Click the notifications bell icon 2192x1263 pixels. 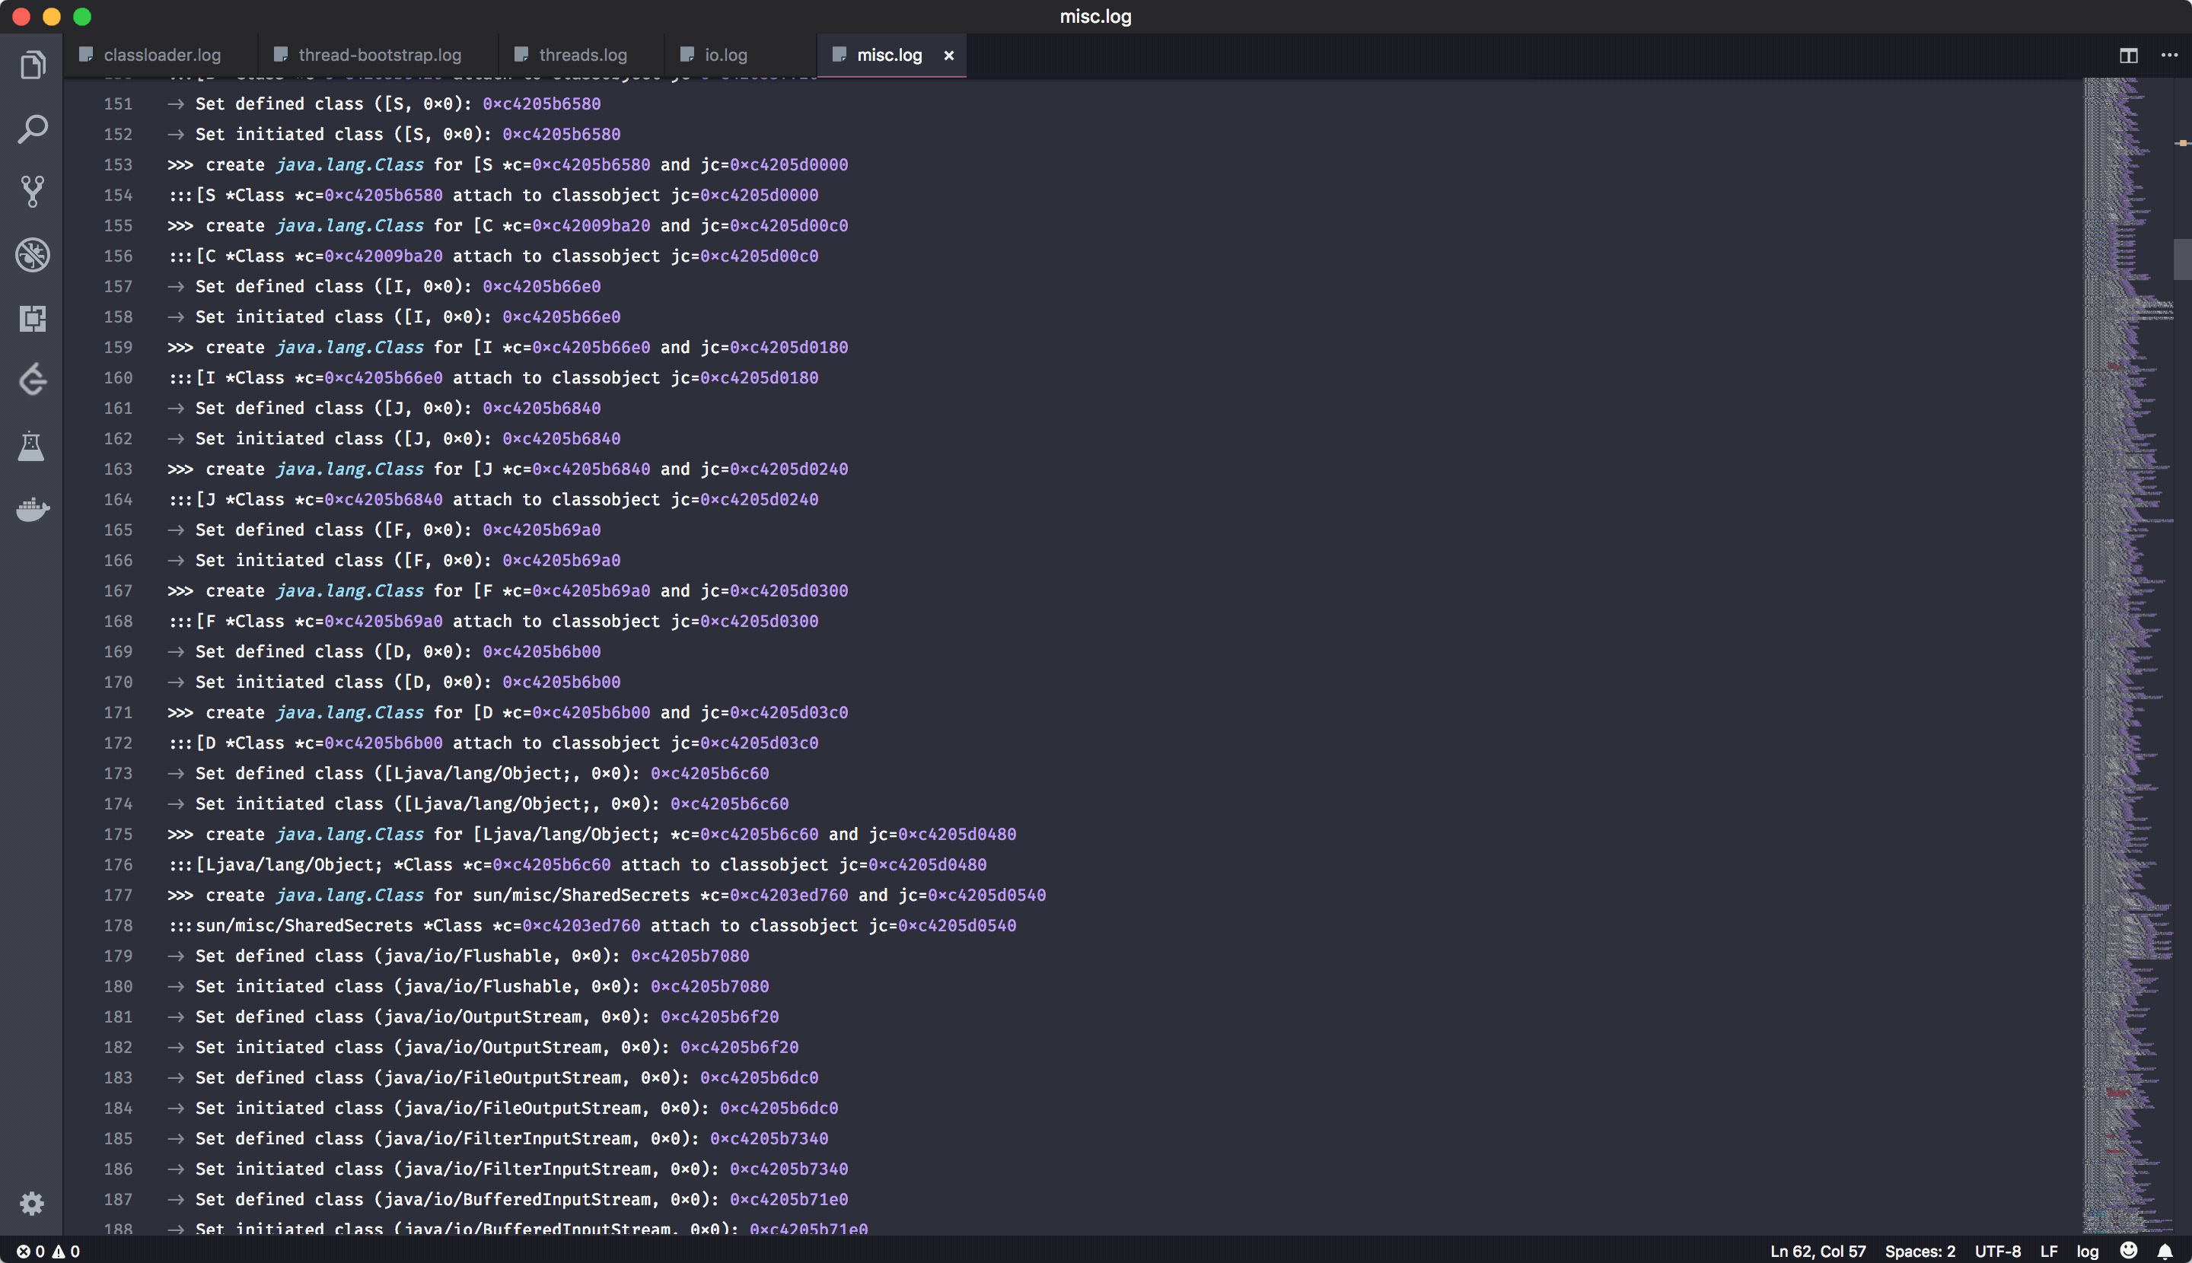point(2165,1251)
